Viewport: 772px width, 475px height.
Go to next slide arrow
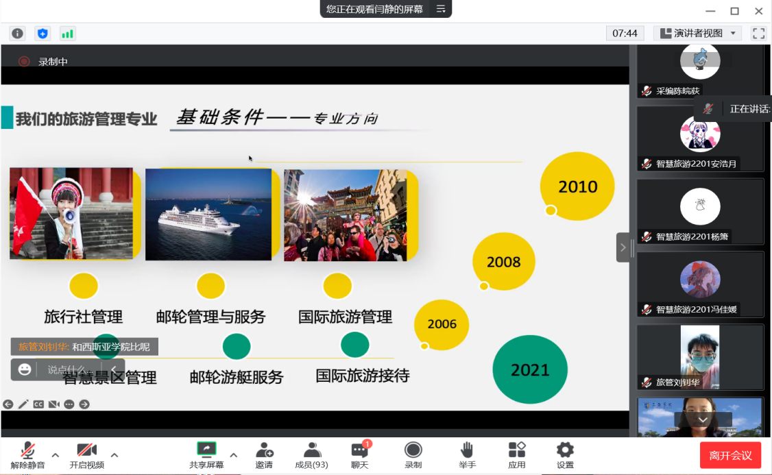click(84, 404)
